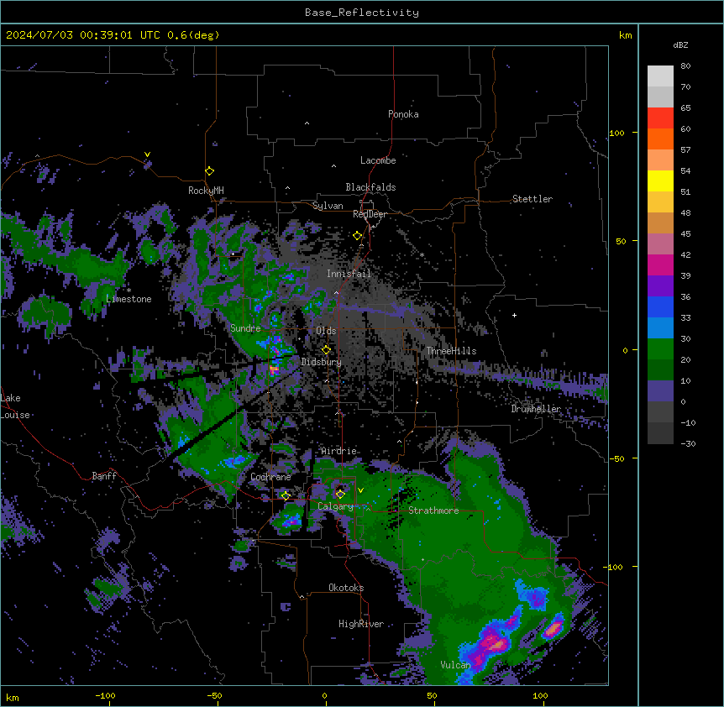The height and width of the screenshot is (707, 724).
Task: Click the asterisk marker above Limestone label
Action: tap(129, 291)
